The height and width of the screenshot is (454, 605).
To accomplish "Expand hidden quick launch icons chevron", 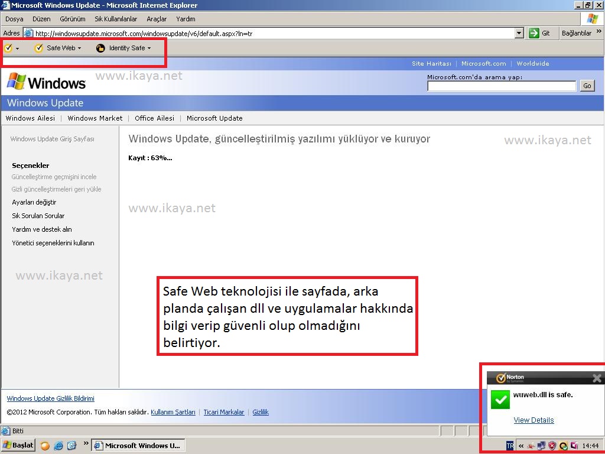I will 86,443.
